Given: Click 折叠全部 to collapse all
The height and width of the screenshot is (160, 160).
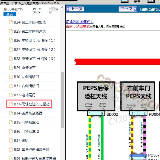Looking at the screenshot, I should coord(53,11).
